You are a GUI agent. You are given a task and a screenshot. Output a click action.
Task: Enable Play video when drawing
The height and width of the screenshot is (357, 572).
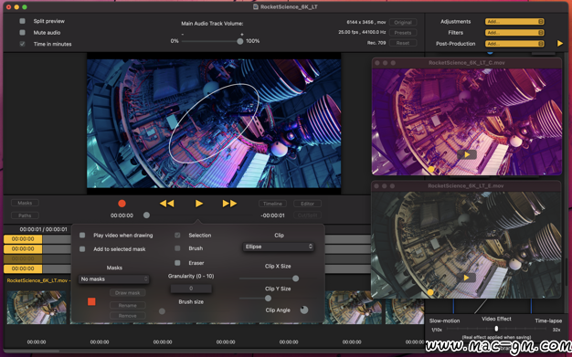click(x=82, y=236)
